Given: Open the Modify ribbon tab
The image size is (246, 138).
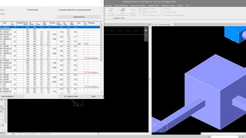Looking at the screenshot, I should click(180, 5).
